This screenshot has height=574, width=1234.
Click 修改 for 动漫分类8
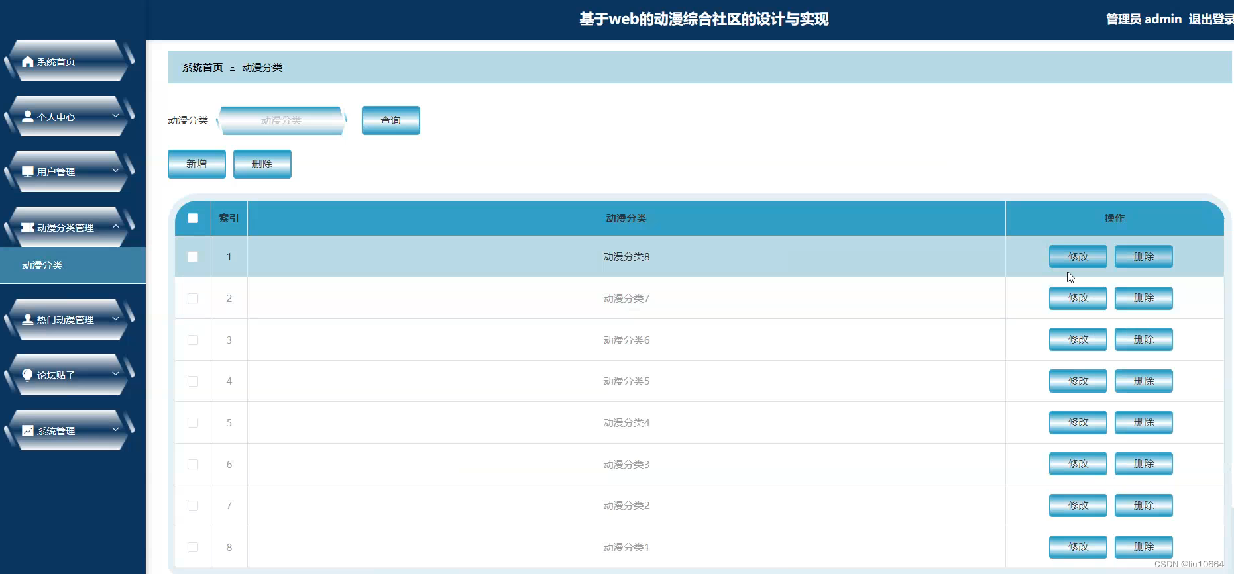(1078, 257)
